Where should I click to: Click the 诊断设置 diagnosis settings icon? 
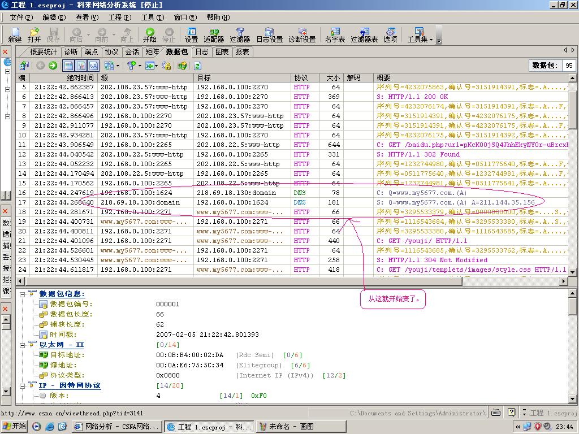302,35
